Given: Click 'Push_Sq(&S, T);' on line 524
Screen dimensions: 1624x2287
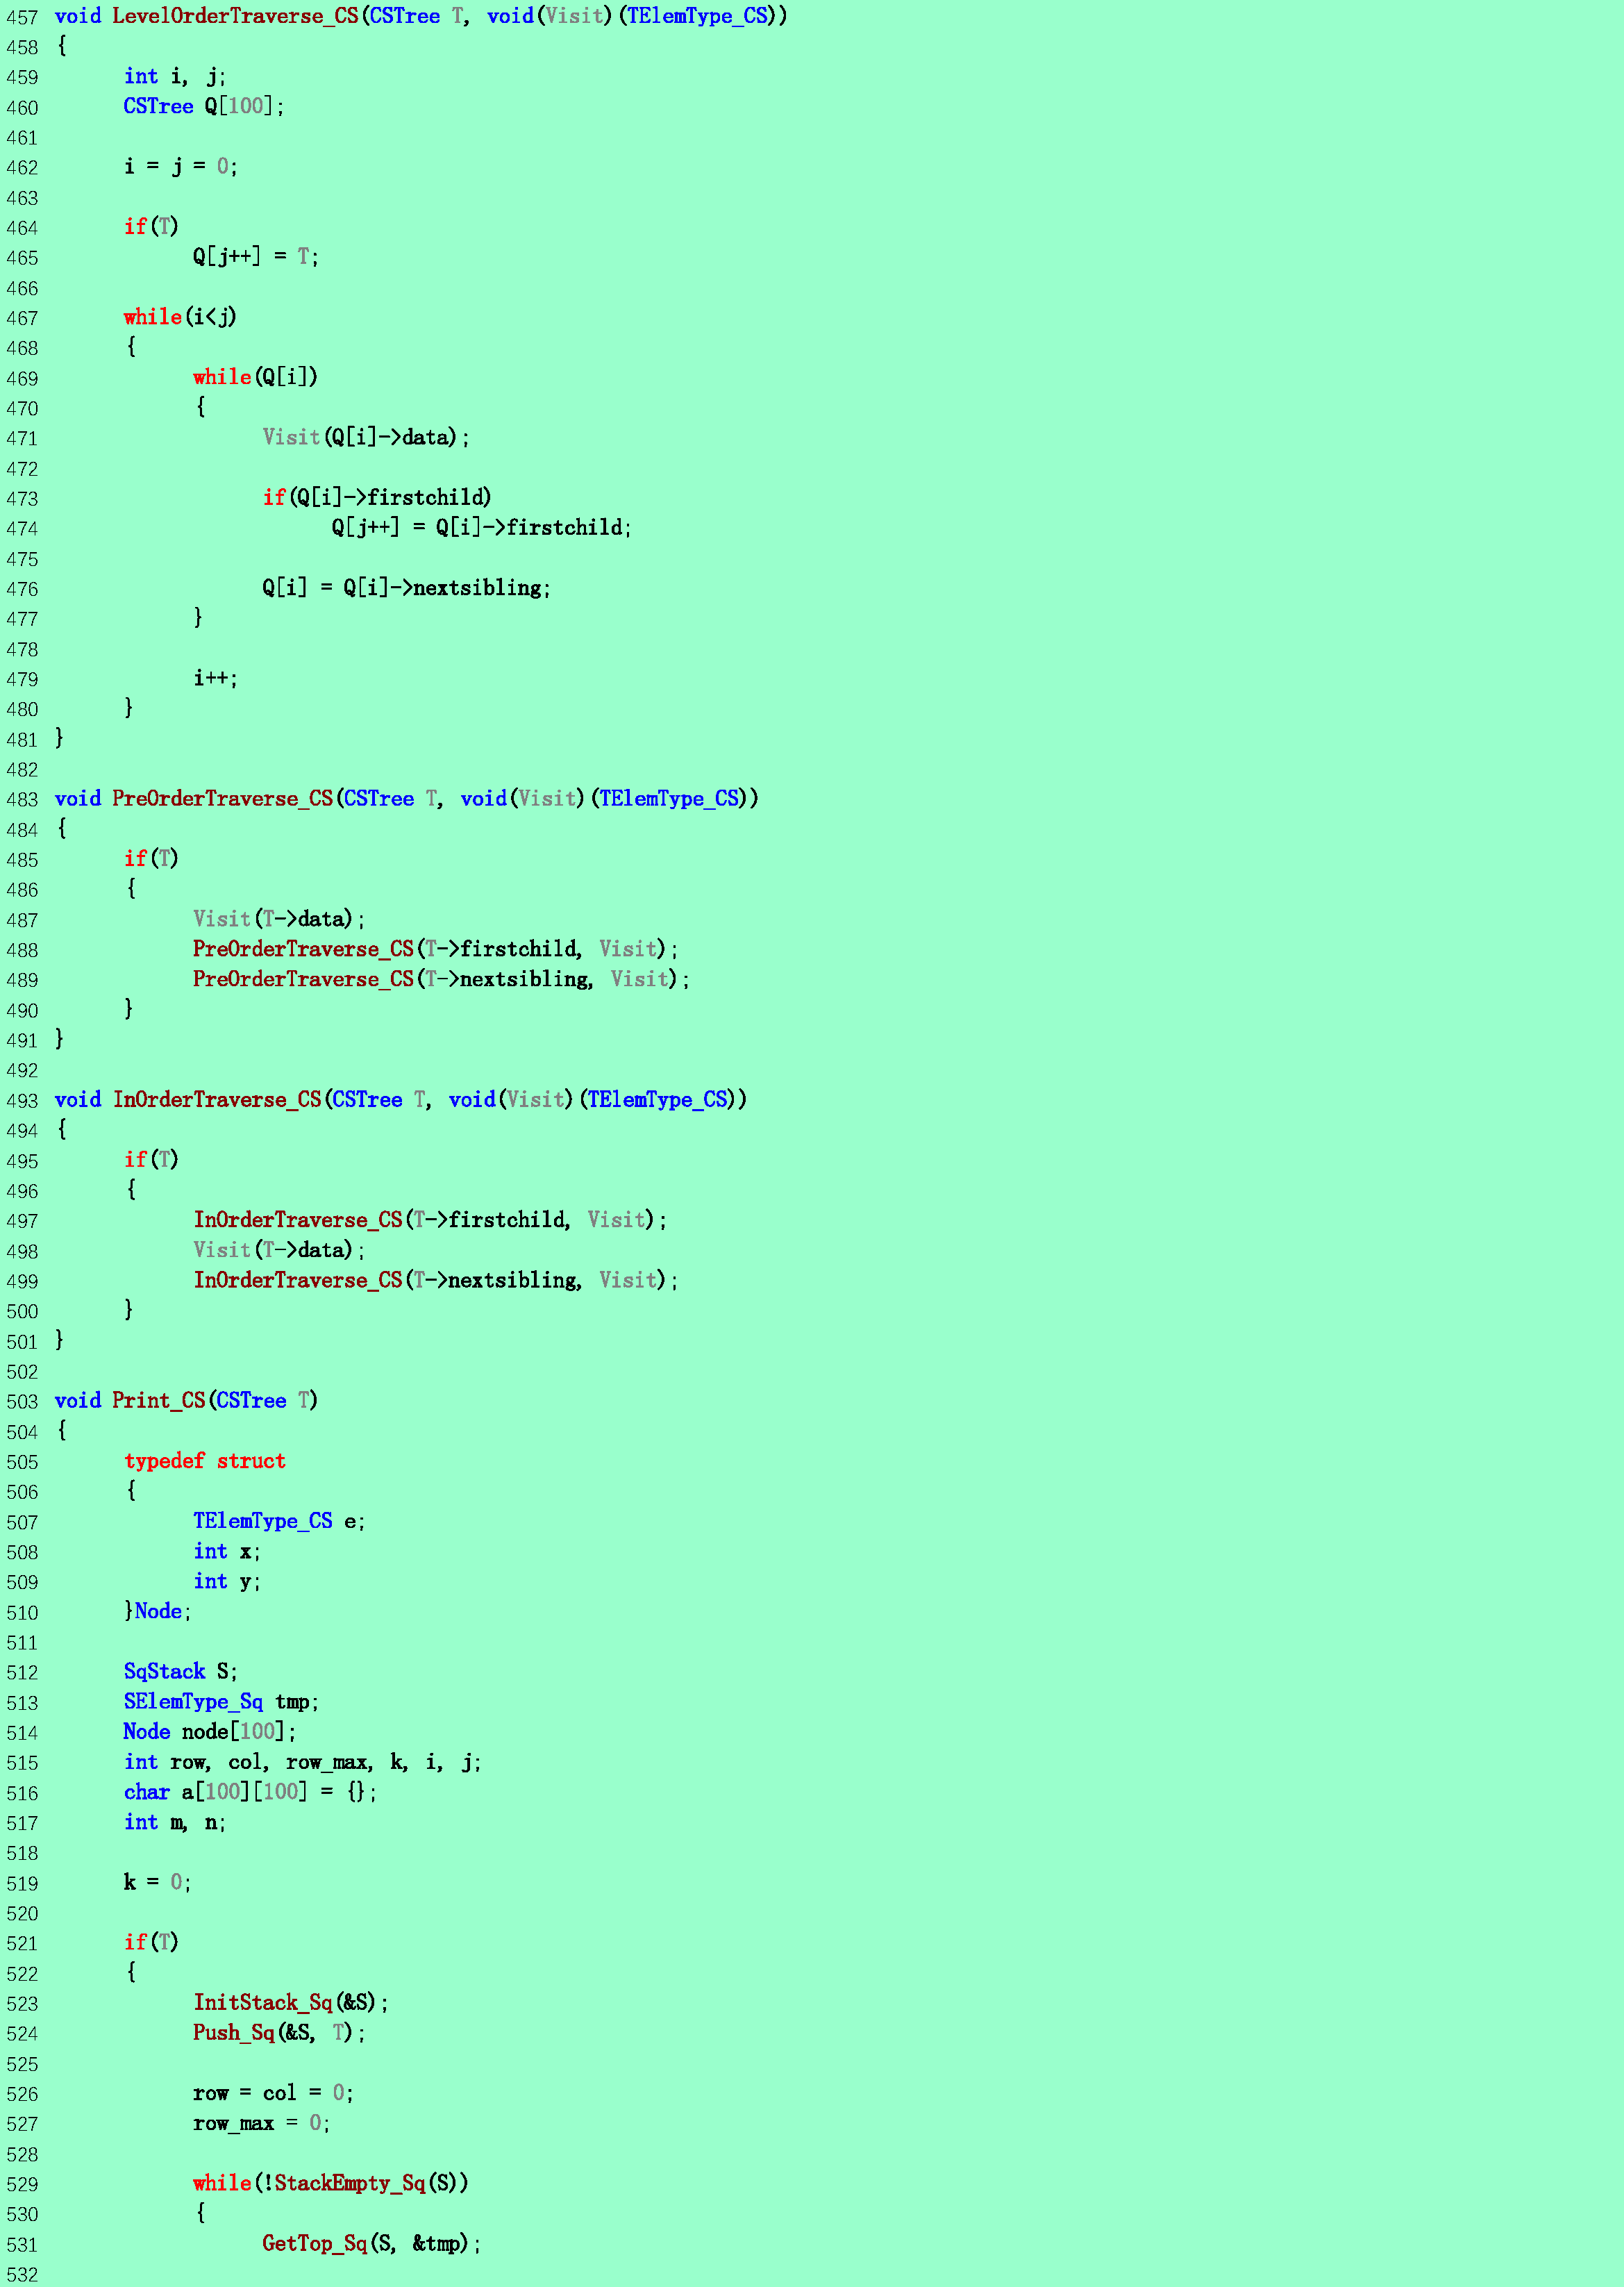Looking at the screenshot, I should coord(279,2032).
